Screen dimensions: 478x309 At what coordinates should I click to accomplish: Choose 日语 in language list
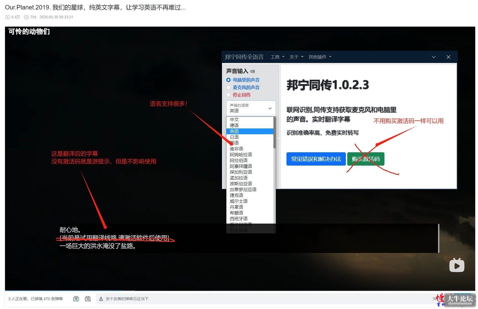coord(250,137)
